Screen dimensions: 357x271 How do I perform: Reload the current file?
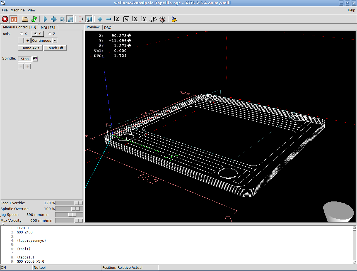coord(34,19)
